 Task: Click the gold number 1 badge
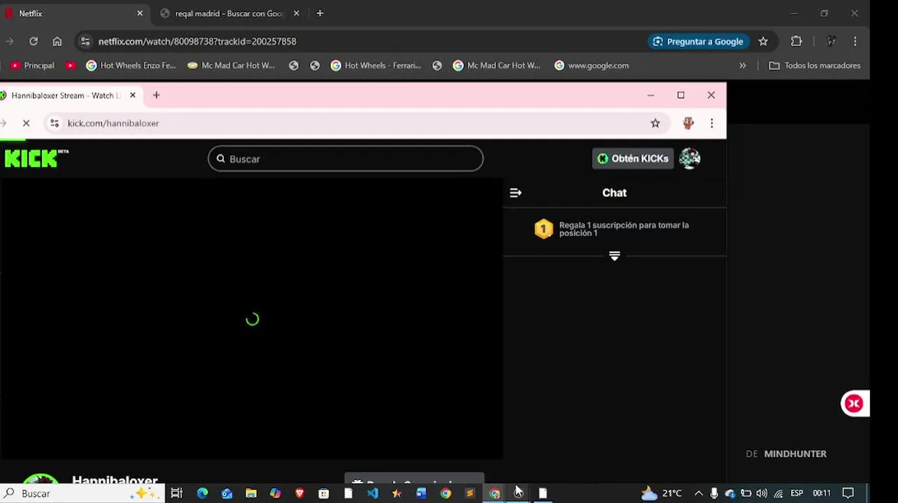tap(543, 229)
